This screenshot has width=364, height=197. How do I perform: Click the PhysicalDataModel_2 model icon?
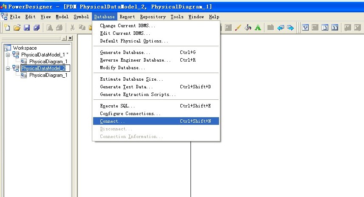16,68
